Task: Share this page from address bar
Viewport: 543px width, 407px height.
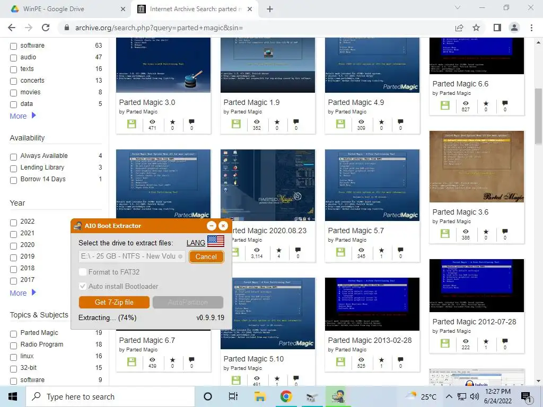Action: coord(459,28)
